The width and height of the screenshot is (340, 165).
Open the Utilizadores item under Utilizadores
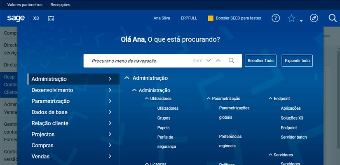(168, 108)
